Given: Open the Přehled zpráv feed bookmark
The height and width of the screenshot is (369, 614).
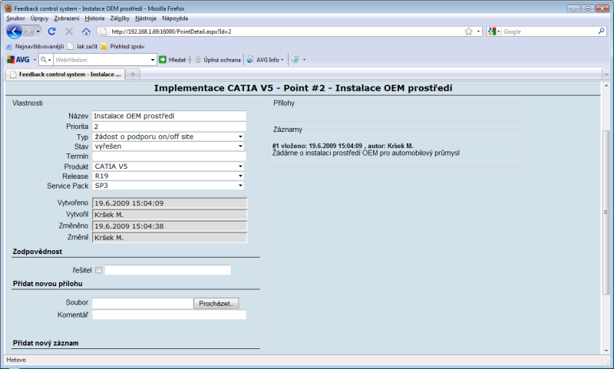Looking at the screenshot, I should point(123,47).
